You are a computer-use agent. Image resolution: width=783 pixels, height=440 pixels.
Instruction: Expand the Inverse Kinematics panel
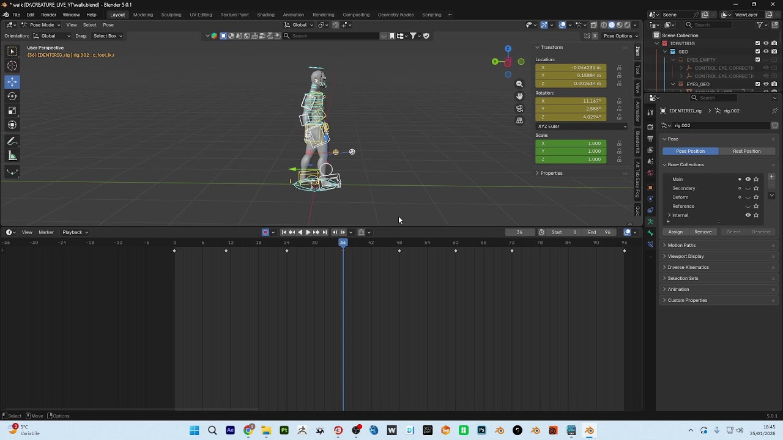(688, 267)
